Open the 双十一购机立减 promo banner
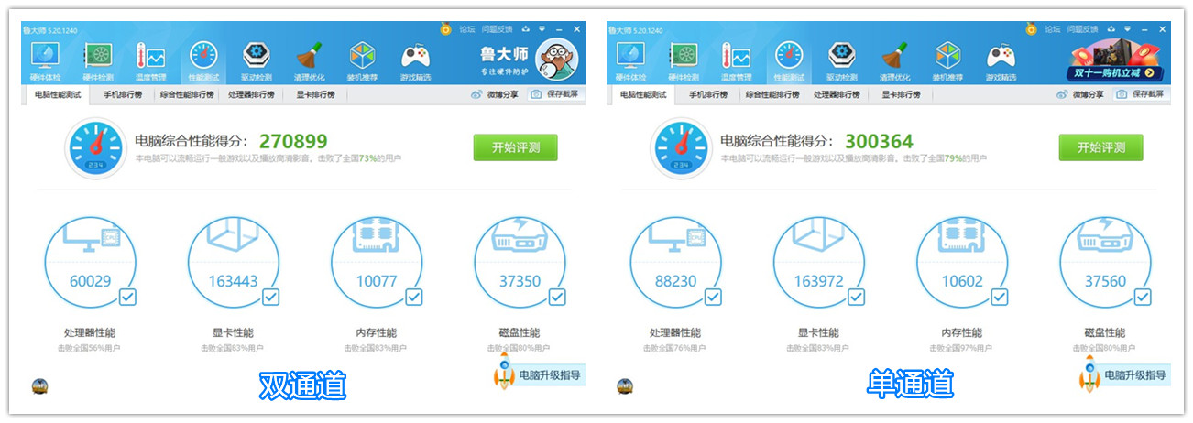 (x=1117, y=61)
